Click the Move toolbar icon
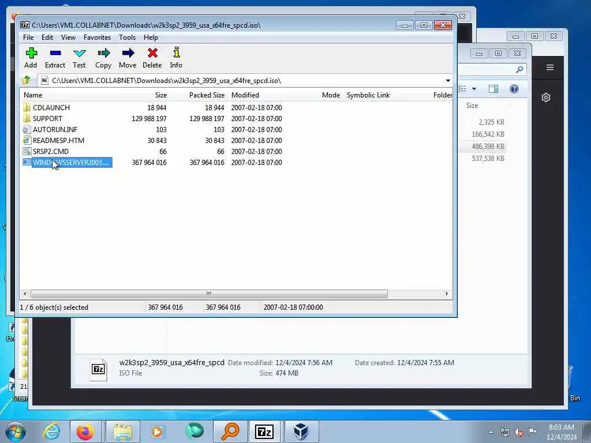Viewport: 591px width, 443px height. coord(128,53)
